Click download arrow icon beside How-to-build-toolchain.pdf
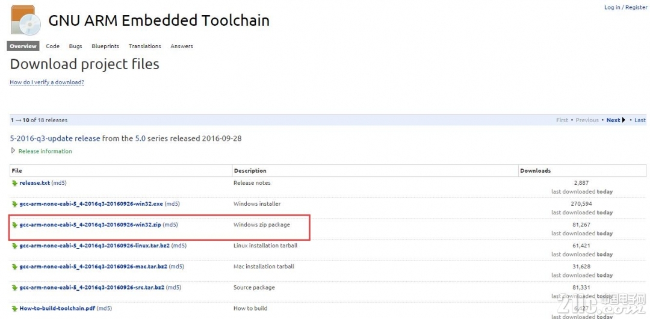Viewport: 650px width, 319px height. point(14,309)
